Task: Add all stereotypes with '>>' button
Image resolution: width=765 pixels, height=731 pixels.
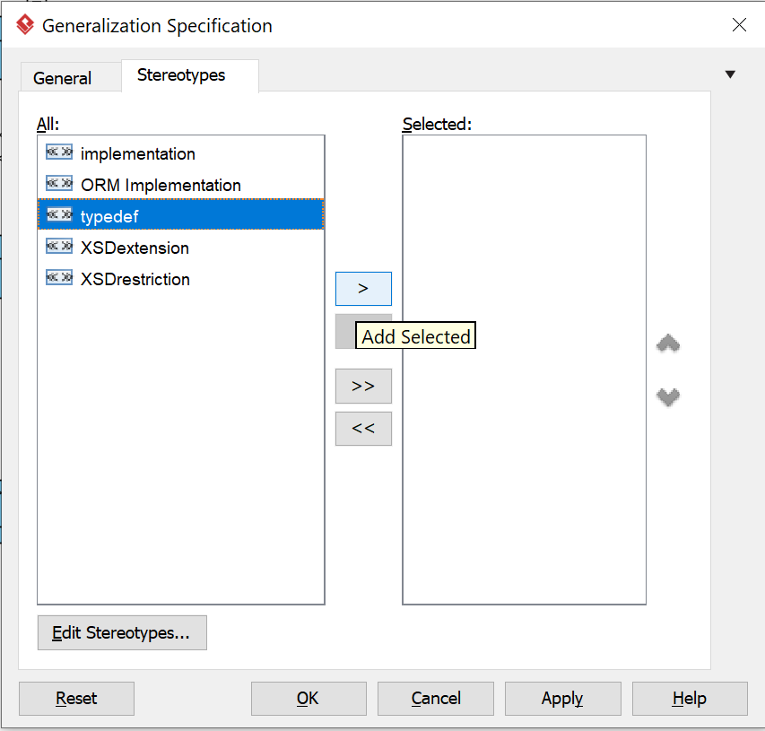Action: click(363, 386)
